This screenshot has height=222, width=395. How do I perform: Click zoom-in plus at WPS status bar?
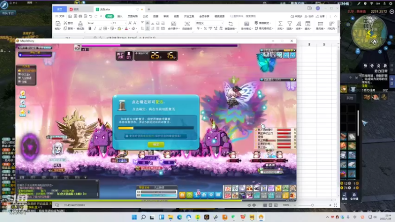point(330,205)
